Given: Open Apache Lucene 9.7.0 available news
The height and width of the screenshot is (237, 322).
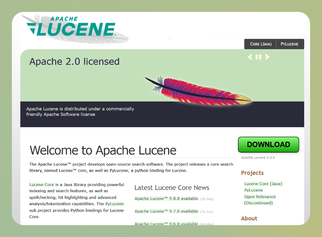Looking at the screenshot, I should click(x=166, y=211).
